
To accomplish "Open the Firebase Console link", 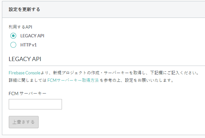I will 25,73.
